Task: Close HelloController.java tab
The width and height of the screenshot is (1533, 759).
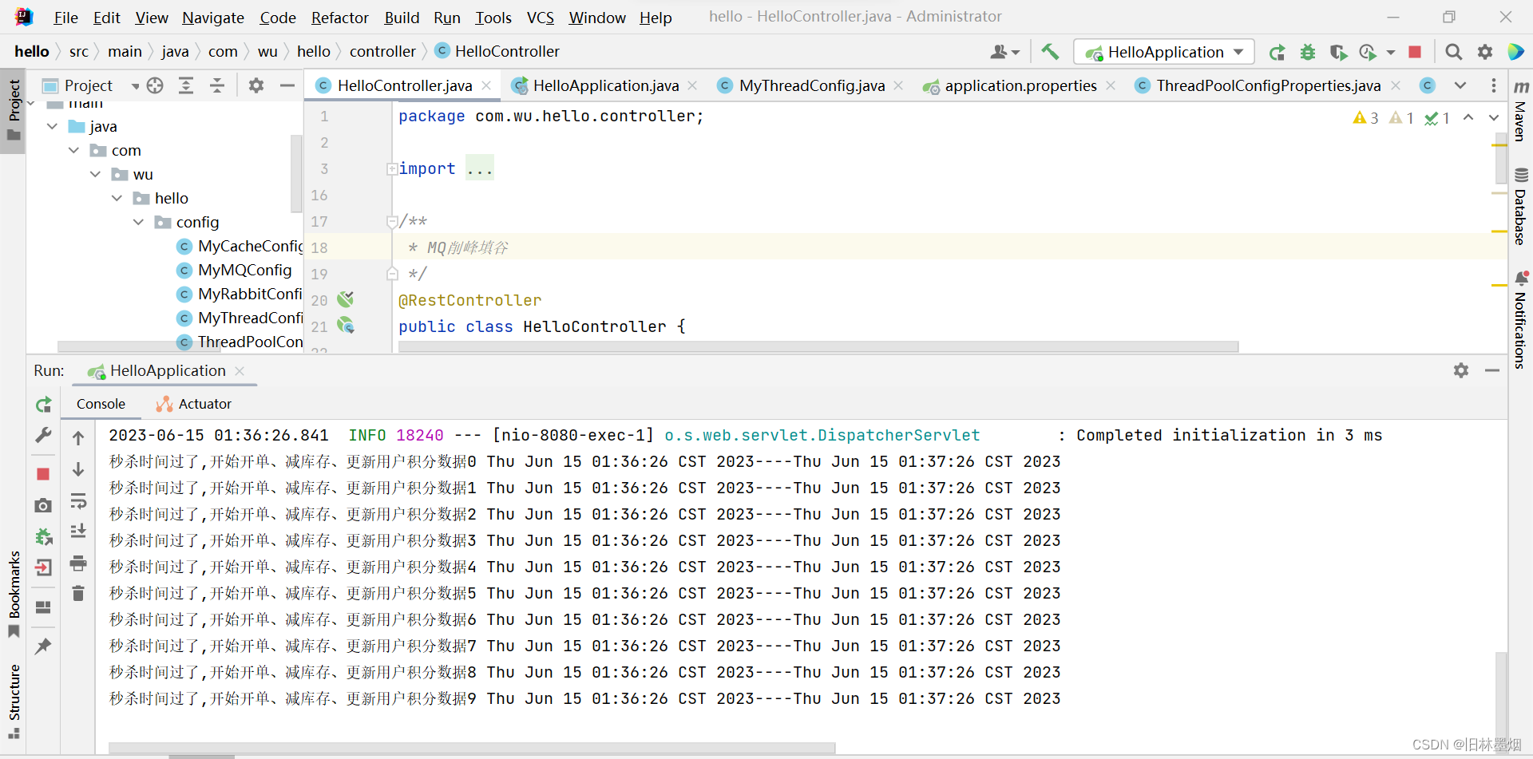Action: click(486, 85)
